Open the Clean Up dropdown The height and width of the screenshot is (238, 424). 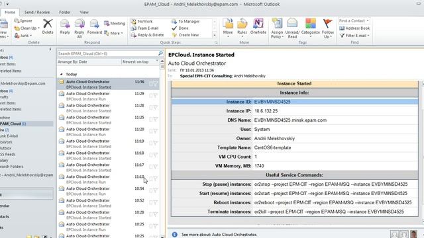27,28
